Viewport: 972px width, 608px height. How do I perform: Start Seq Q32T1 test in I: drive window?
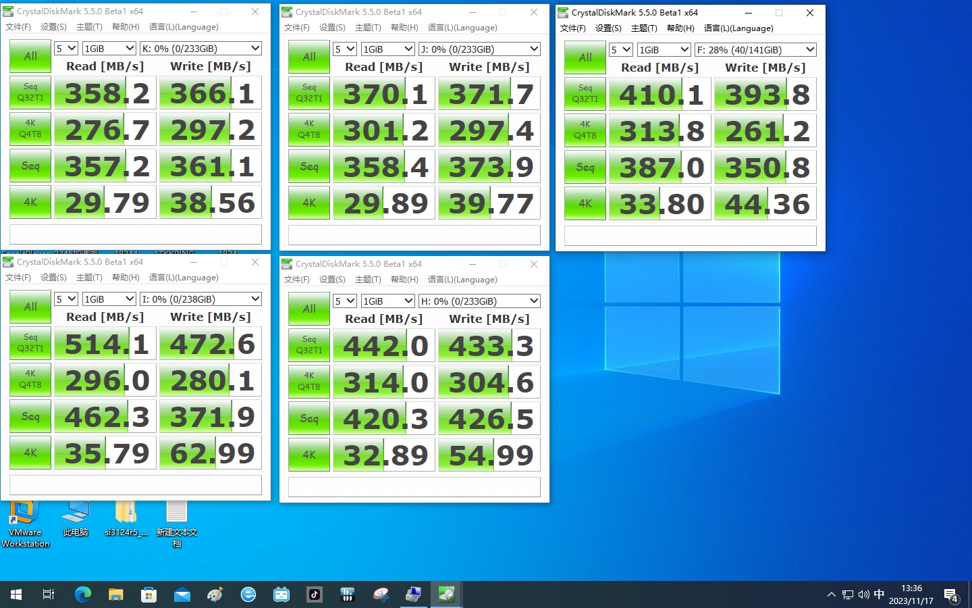coord(30,343)
